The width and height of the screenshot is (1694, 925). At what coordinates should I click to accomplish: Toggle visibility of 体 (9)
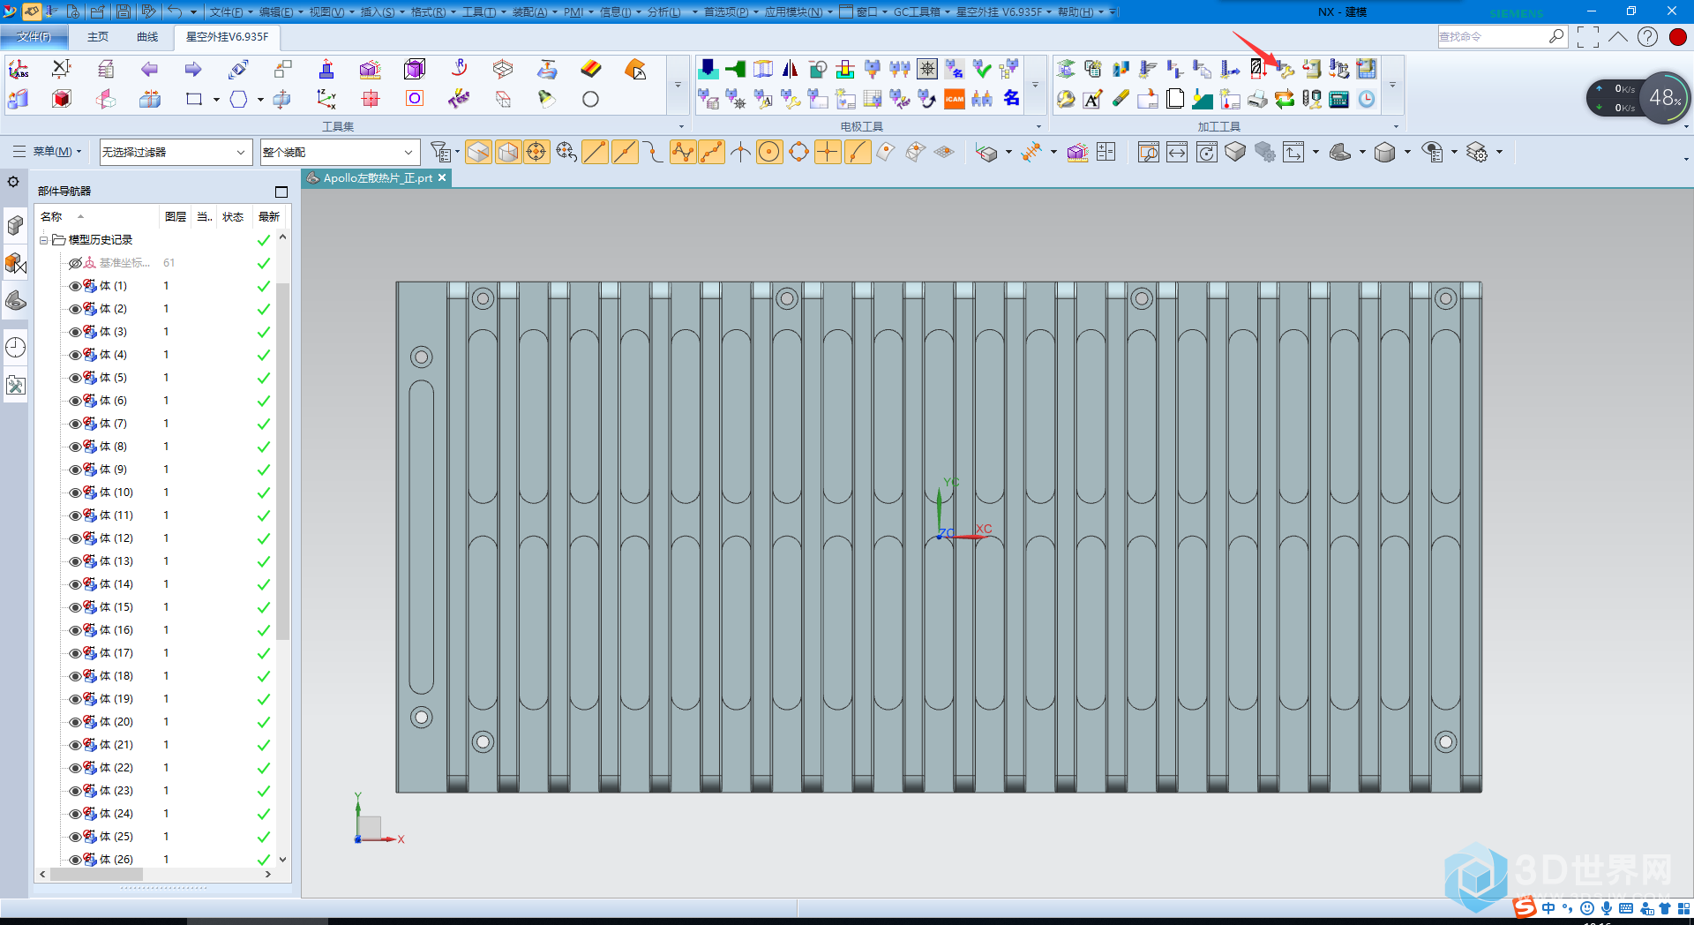click(75, 470)
